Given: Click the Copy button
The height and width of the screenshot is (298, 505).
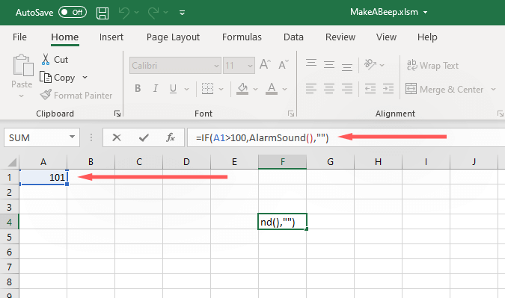Looking at the screenshot, I should [x=58, y=78].
